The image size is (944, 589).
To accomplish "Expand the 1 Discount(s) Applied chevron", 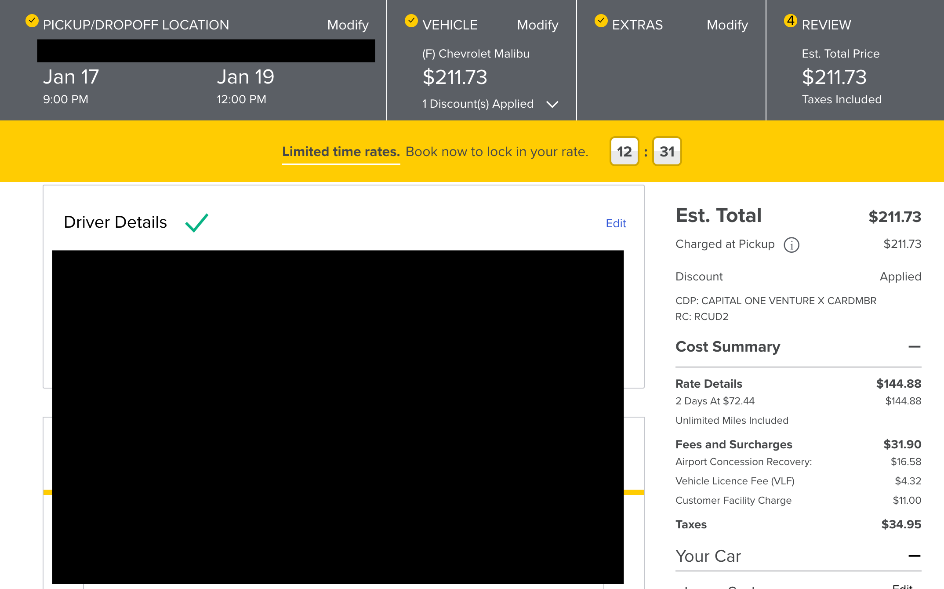I will pos(552,104).
